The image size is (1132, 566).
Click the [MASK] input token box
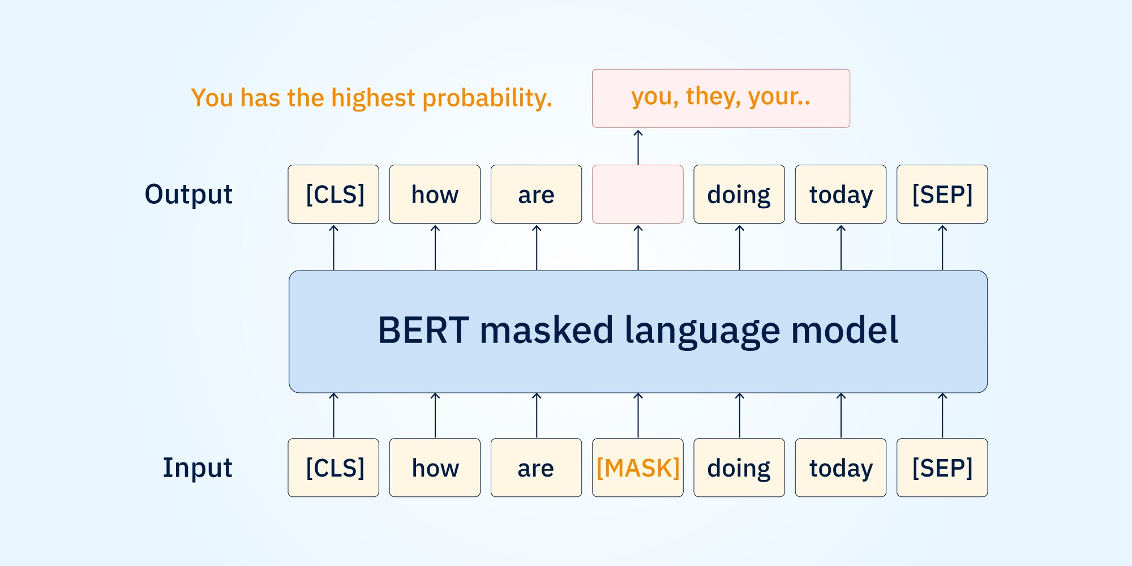637,468
